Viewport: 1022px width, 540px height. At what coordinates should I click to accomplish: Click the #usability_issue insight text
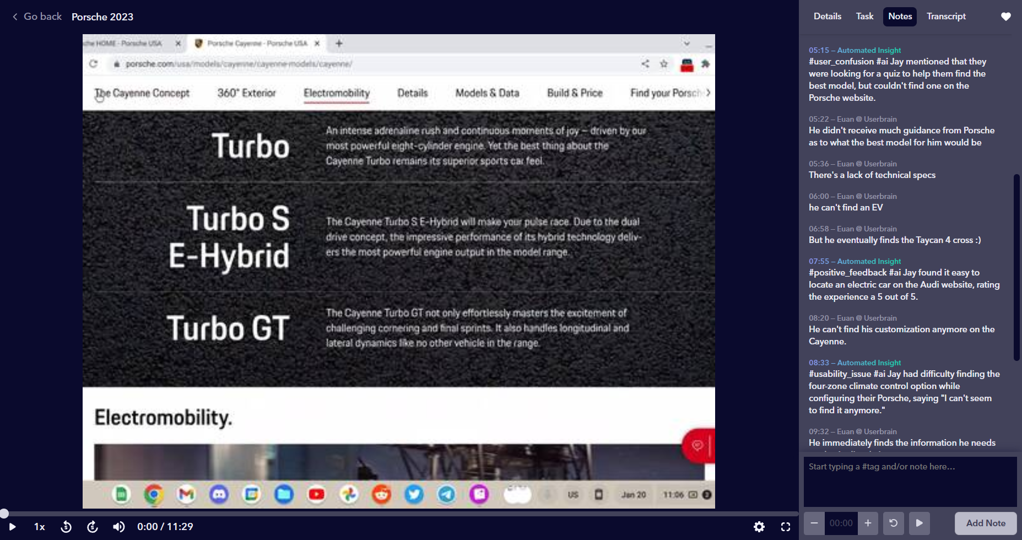coord(904,392)
